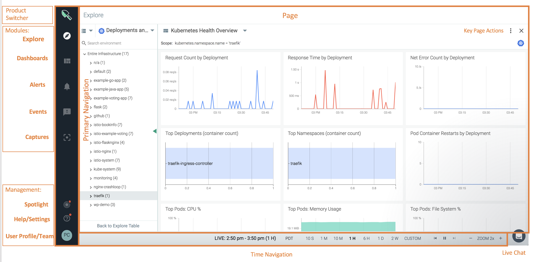
Task: Open the Dashboards module icon
Action: pyautogui.click(x=67, y=61)
